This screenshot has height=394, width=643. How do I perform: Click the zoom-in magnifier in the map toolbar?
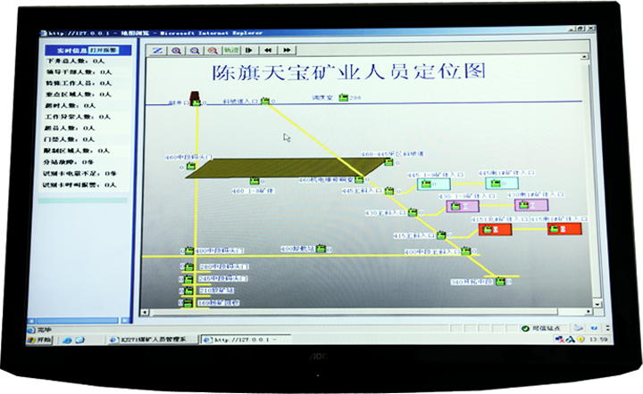(x=176, y=51)
